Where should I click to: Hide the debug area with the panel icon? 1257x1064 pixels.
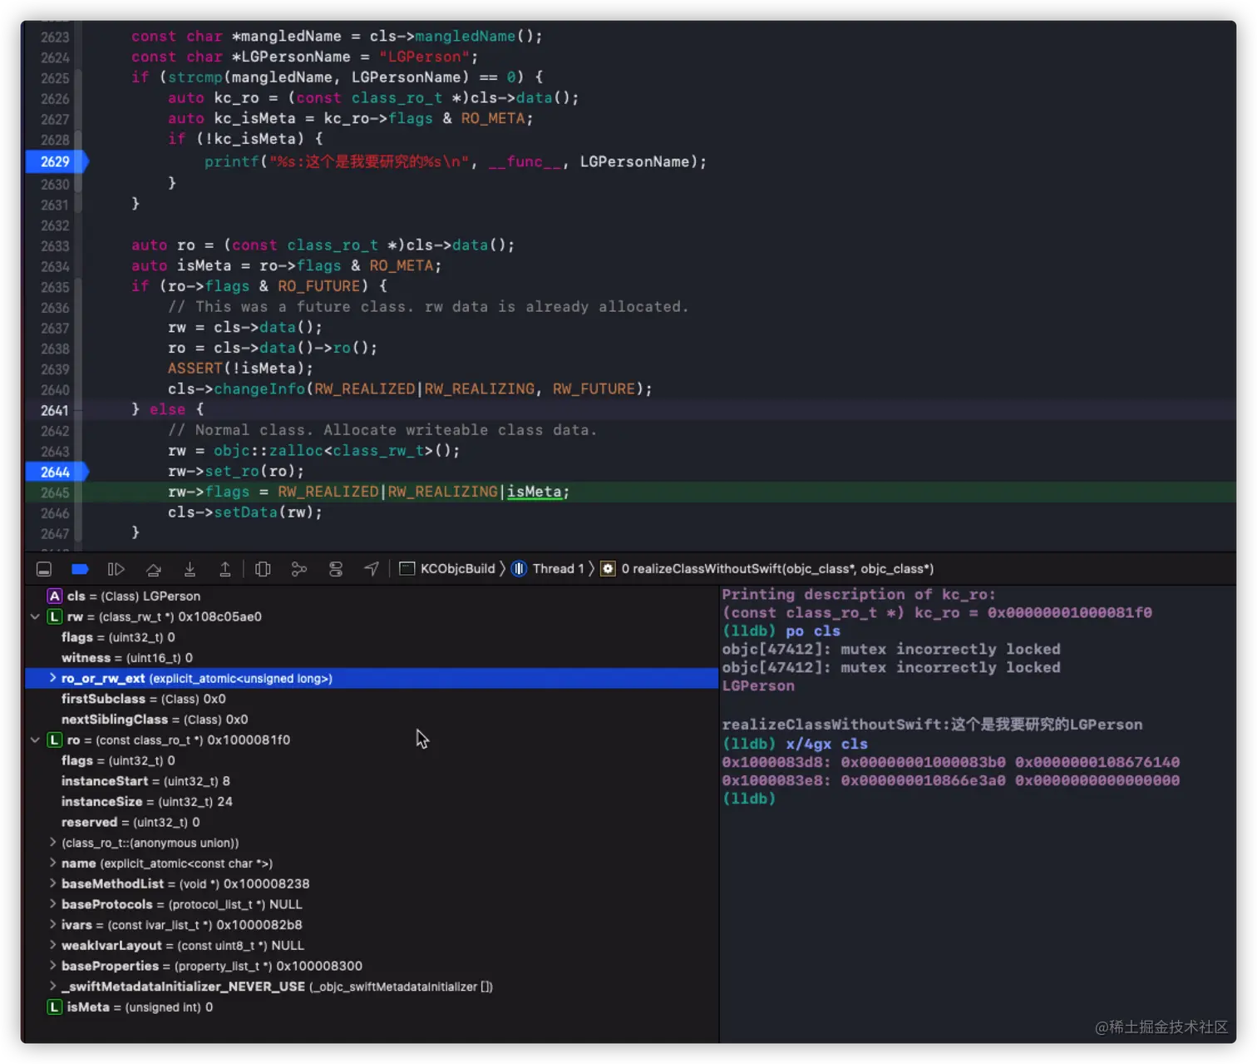tap(44, 569)
